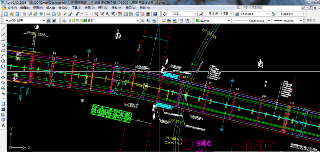Select the Line tool in draw toolbar

tap(3, 29)
